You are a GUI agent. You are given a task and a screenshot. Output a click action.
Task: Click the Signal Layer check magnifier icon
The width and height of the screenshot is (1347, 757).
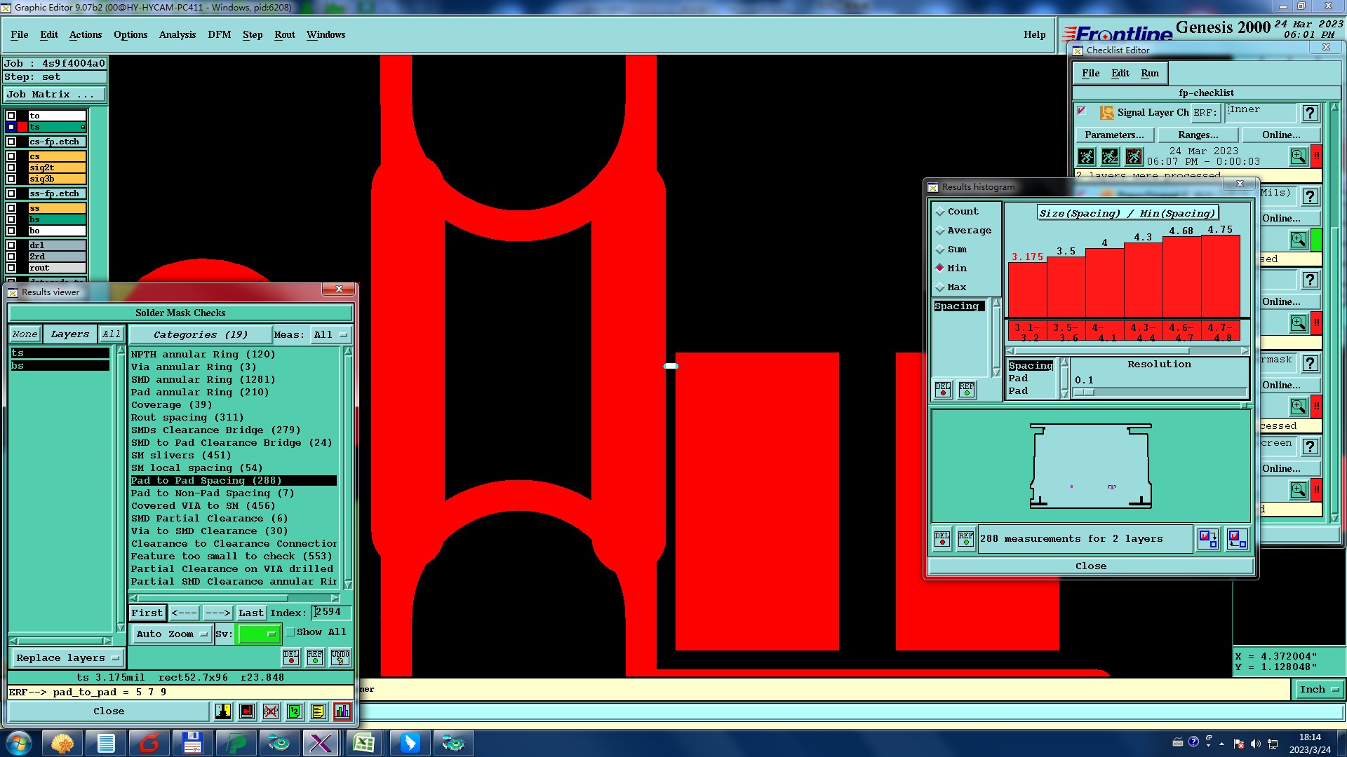pyautogui.click(x=1298, y=156)
